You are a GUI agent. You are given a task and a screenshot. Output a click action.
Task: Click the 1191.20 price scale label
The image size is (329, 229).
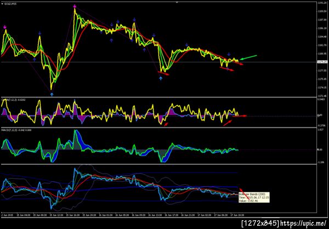click(x=321, y=3)
